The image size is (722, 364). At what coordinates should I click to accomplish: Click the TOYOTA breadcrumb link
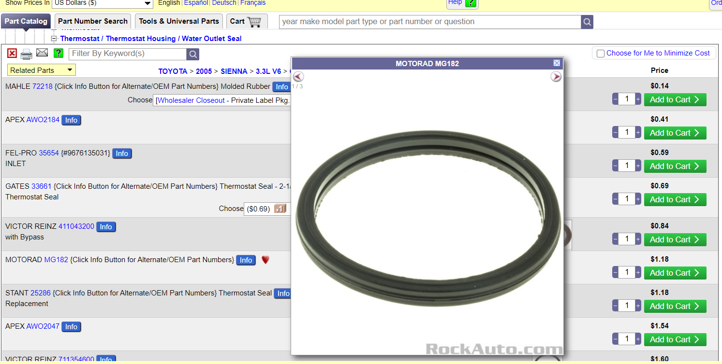173,71
